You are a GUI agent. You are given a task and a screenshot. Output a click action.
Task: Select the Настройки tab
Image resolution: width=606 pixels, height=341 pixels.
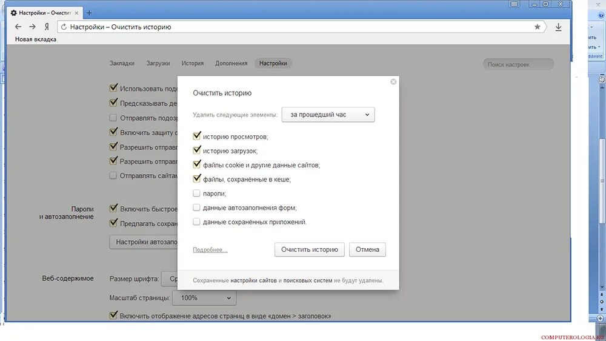pyautogui.click(x=273, y=63)
